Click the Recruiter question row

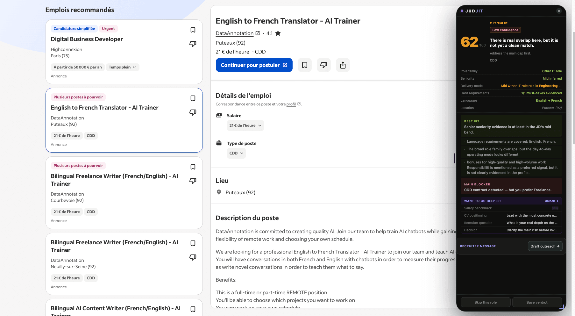click(511, 223)
